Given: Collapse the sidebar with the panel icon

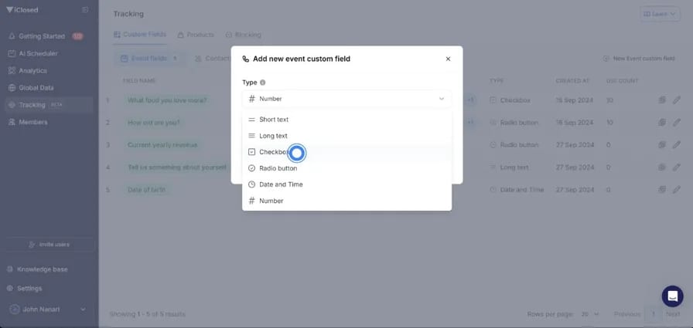Looking at the screenshot, I should (85, 10).
